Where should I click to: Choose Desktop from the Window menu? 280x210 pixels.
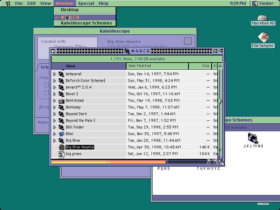85,10
